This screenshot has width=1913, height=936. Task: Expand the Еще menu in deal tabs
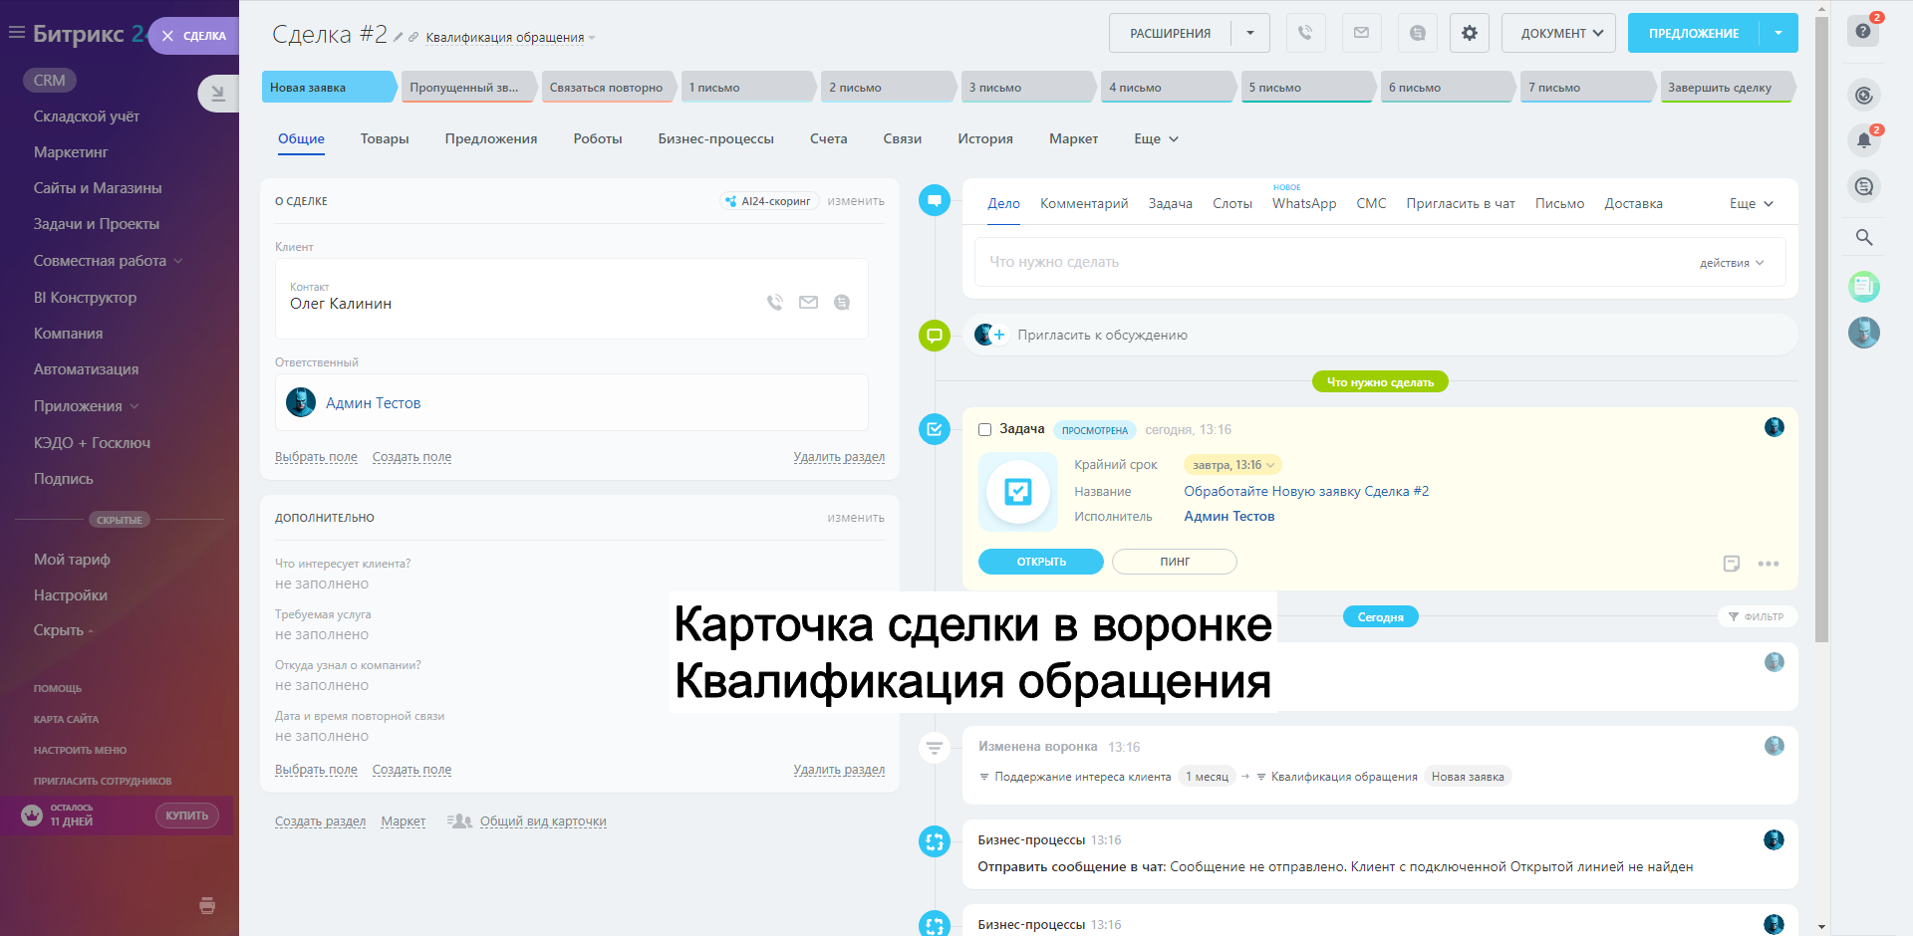coord(1156,139)
